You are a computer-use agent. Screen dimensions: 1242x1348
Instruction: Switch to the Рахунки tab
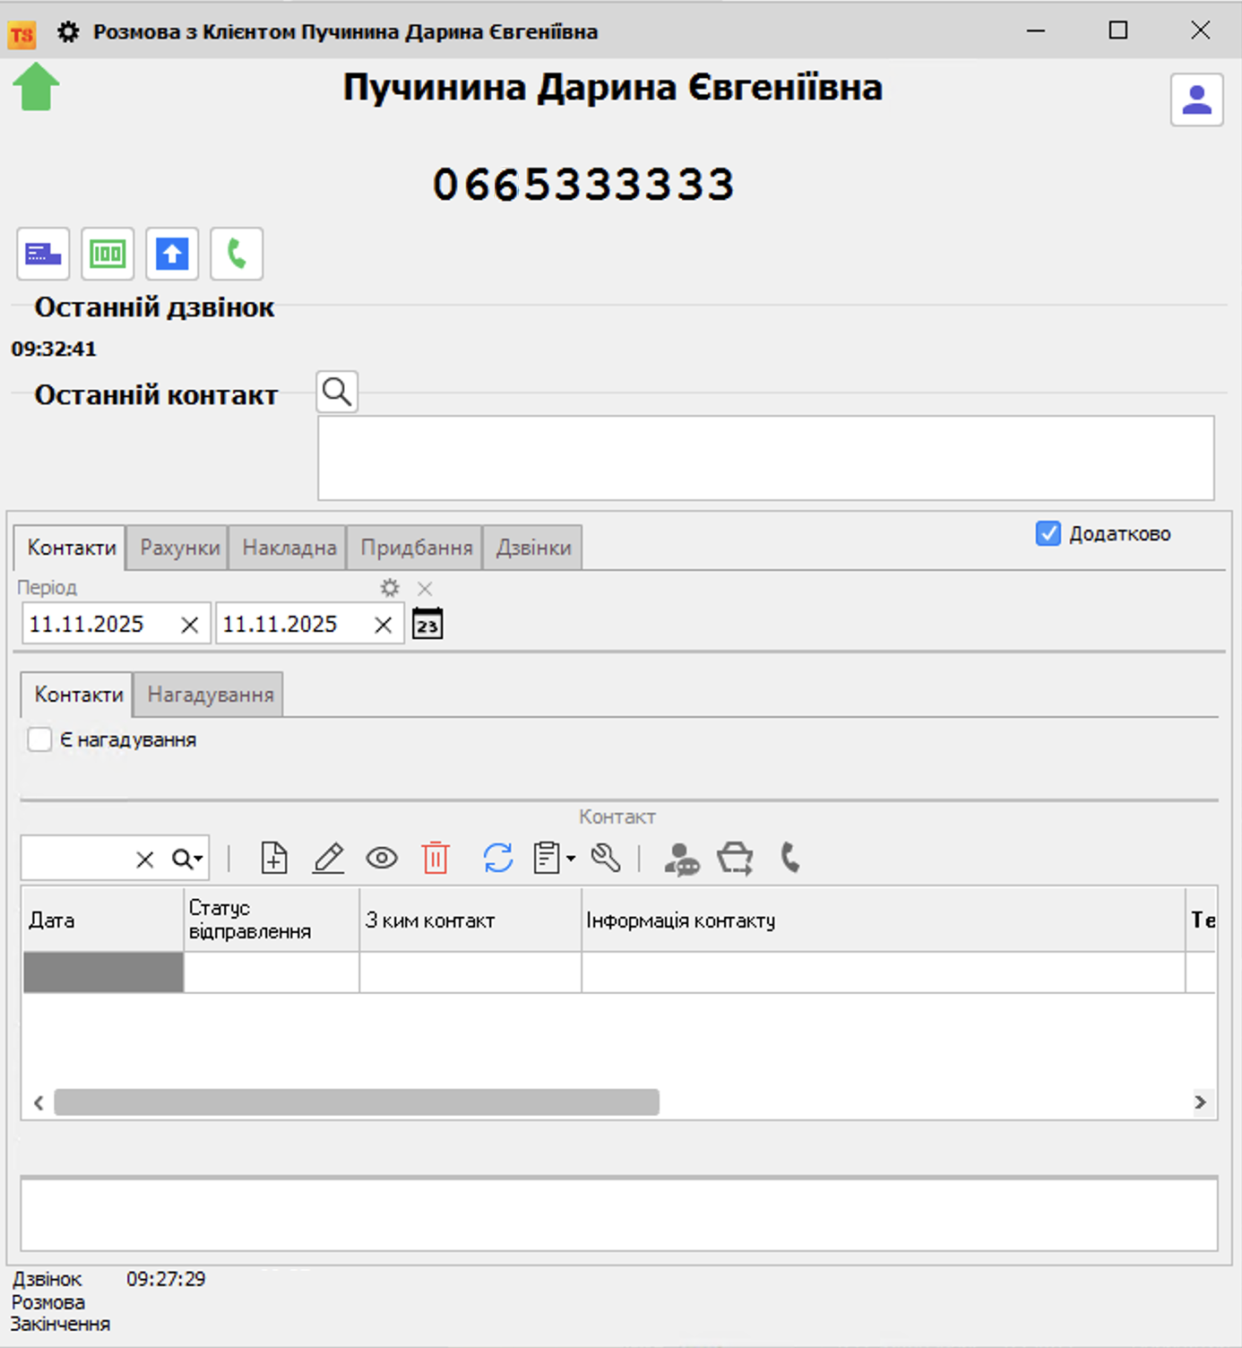pos(179,548)
